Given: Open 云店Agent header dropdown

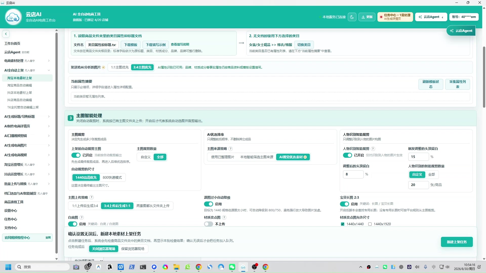Looking at the screenshot, I should (431, 17).
